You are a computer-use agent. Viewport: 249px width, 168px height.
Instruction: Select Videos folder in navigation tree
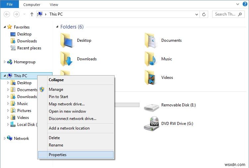(23, 118)
